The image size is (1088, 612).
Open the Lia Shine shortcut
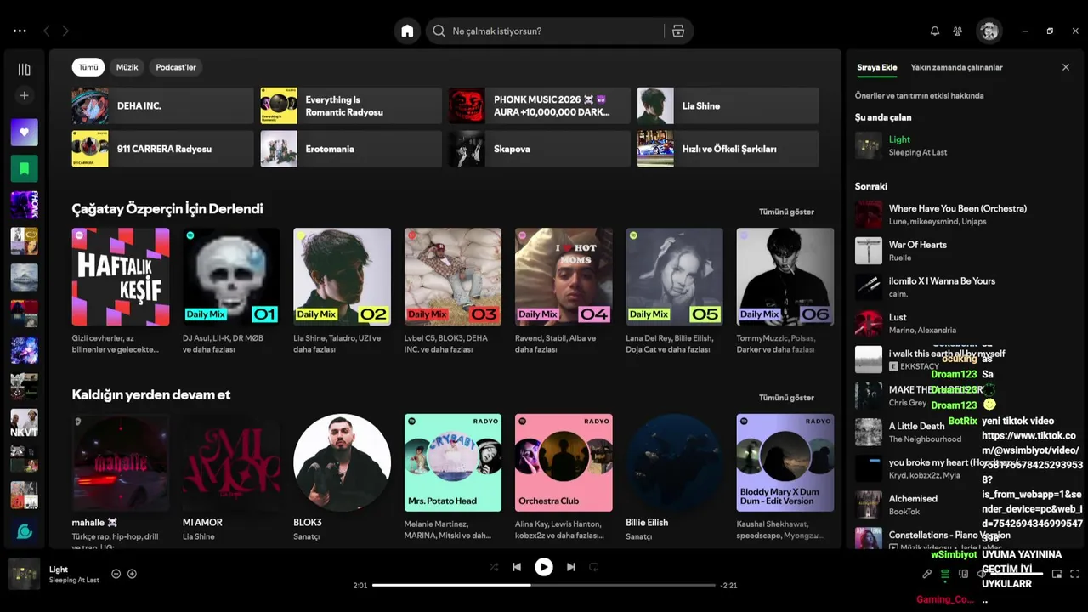(728, 105)
